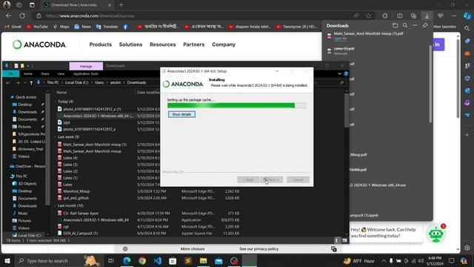Search downloads using magnifier icon

point(405,25)
